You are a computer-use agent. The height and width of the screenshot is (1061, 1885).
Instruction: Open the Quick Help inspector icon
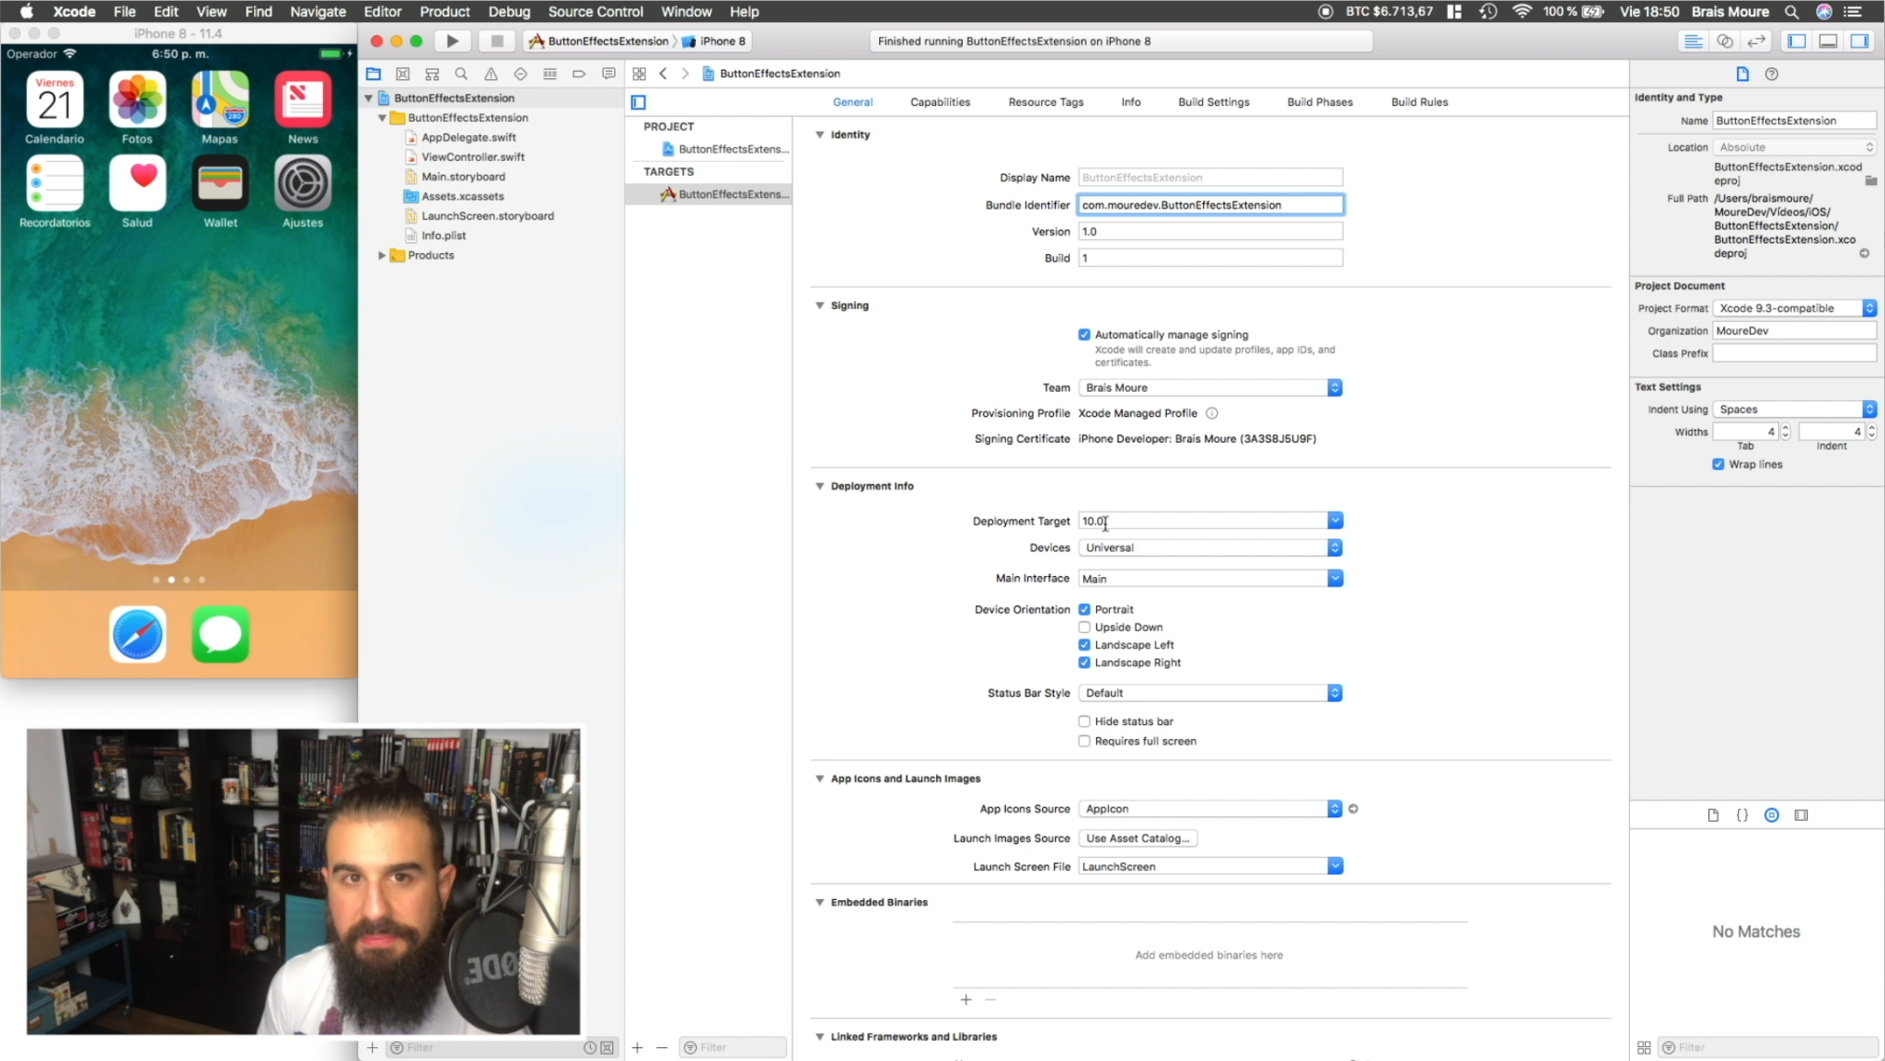pos(1771,74)
